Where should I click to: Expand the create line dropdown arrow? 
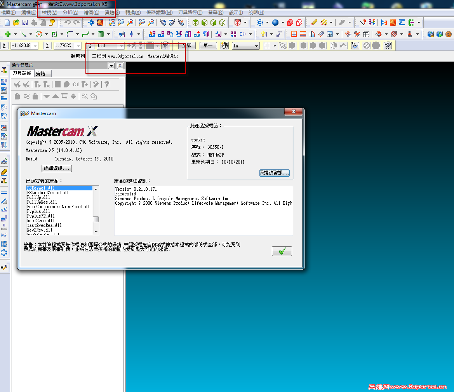tap(31, 34)
